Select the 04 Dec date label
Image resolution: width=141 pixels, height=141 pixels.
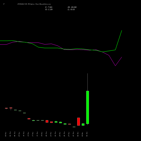(87, 134)
